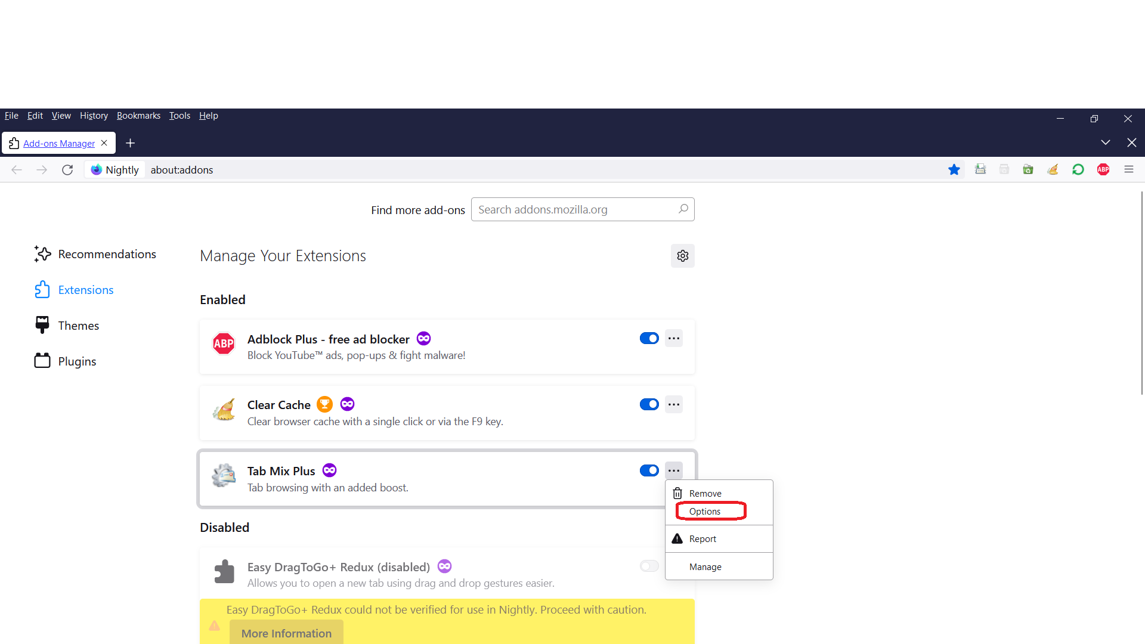1145x644 pixels.
Task: Click the tab-stack toolbar icon beside the star
Action: click(980, 170)
